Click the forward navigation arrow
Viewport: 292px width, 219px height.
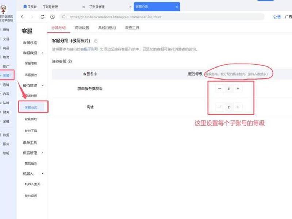point(32,17)
